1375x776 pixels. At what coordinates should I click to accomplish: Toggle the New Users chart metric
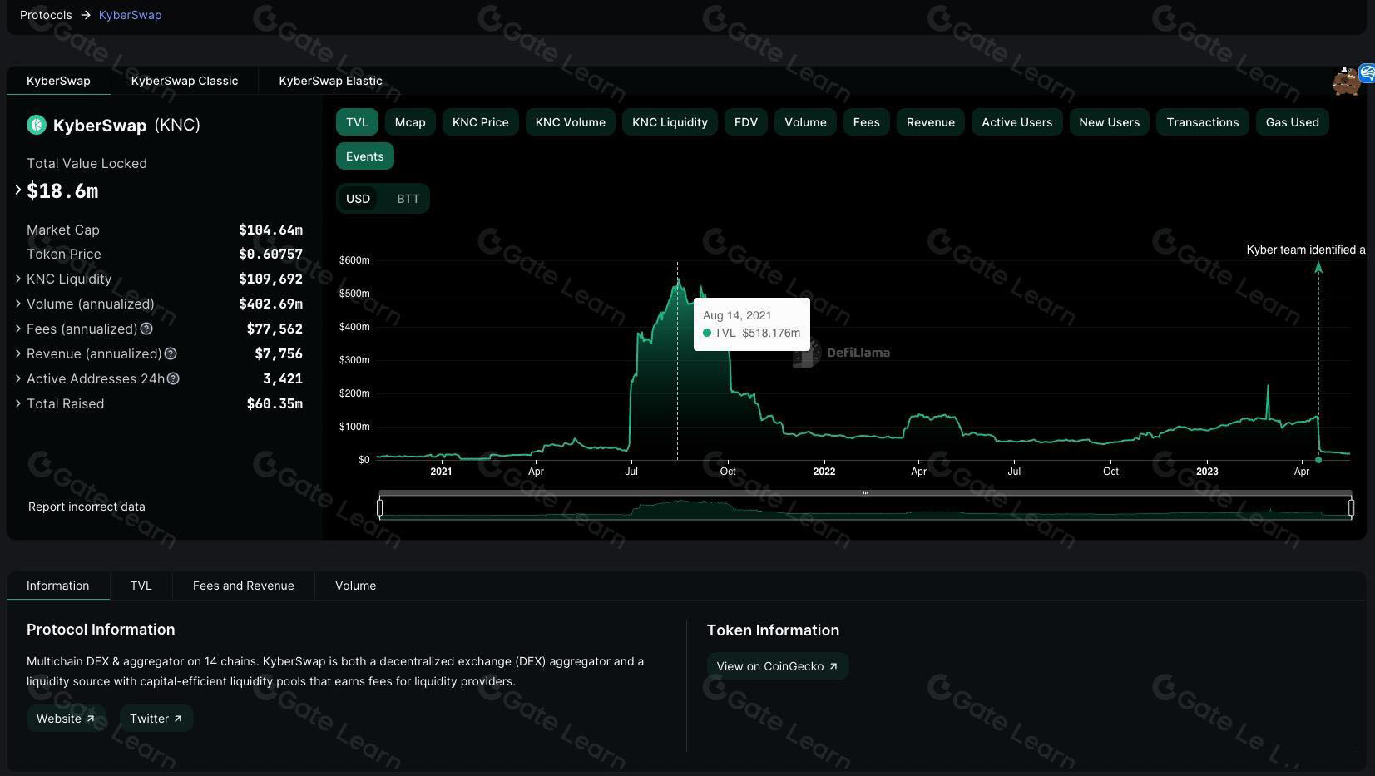1110,122
